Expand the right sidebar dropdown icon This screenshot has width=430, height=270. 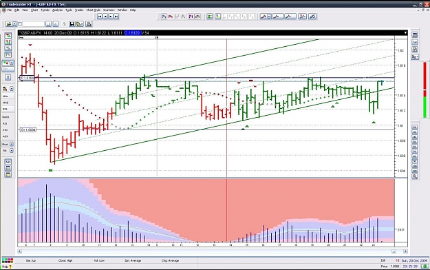tap(415, 57)
